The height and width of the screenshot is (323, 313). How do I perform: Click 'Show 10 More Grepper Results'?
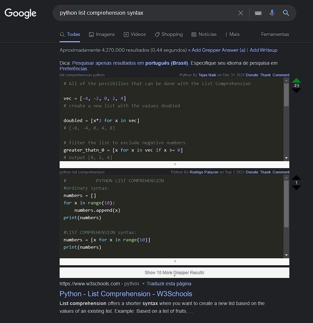tap(174, 273)
